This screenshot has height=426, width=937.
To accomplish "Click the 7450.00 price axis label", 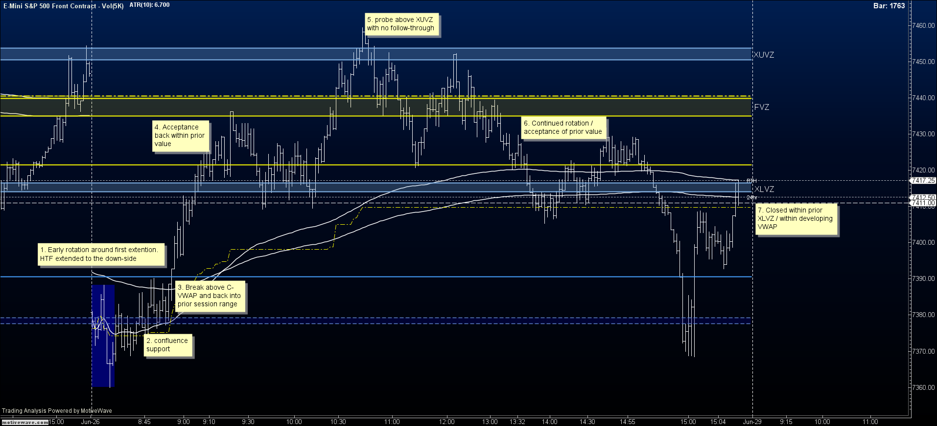I will [924, 62].
